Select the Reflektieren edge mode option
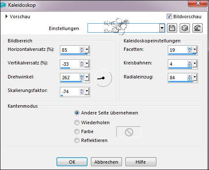 point(77,140)
